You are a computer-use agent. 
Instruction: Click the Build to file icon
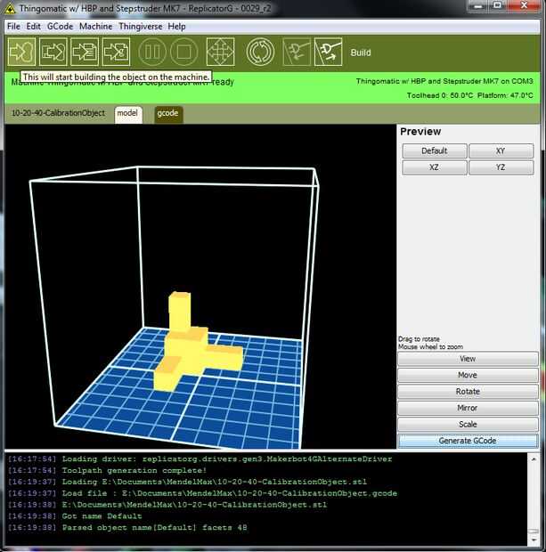53,53
